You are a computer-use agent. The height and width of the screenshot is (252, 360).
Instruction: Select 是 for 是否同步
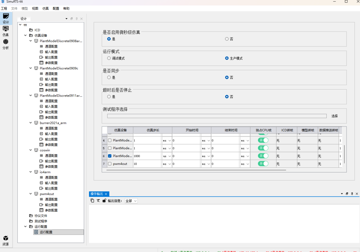(109, 78)
